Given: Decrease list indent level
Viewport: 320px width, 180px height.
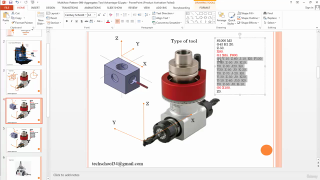Looking at the screenshot, I should pos(134,15).
